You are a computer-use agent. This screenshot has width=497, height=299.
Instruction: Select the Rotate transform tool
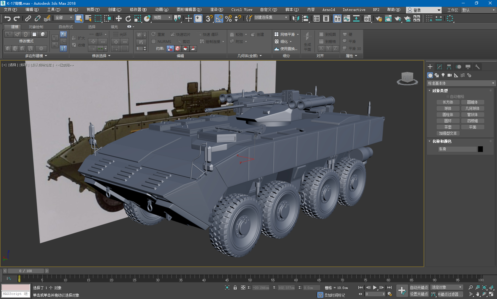[128, 18]
